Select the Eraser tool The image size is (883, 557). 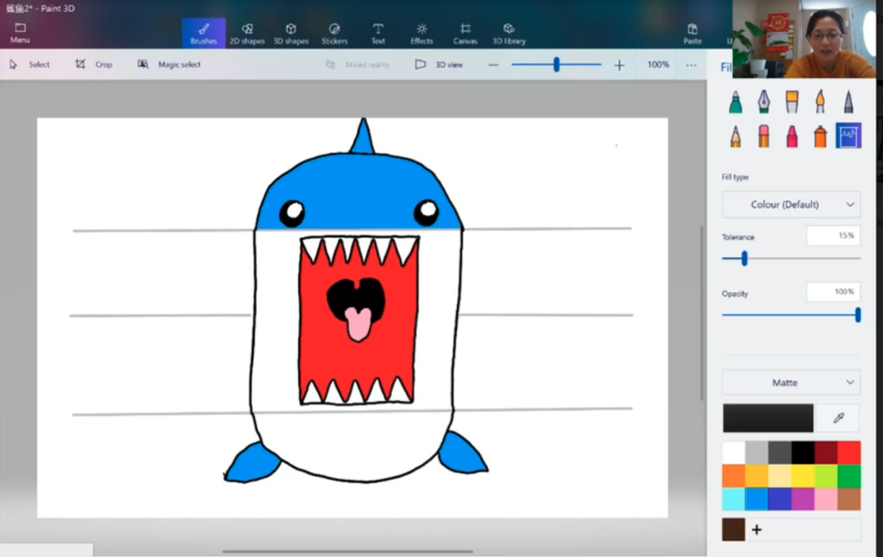pos(764,136)
